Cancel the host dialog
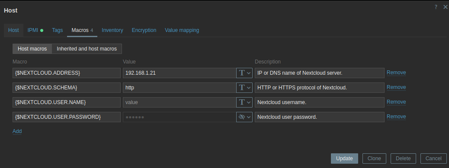The height and width of the screenshot is (168, 449). 433,158
